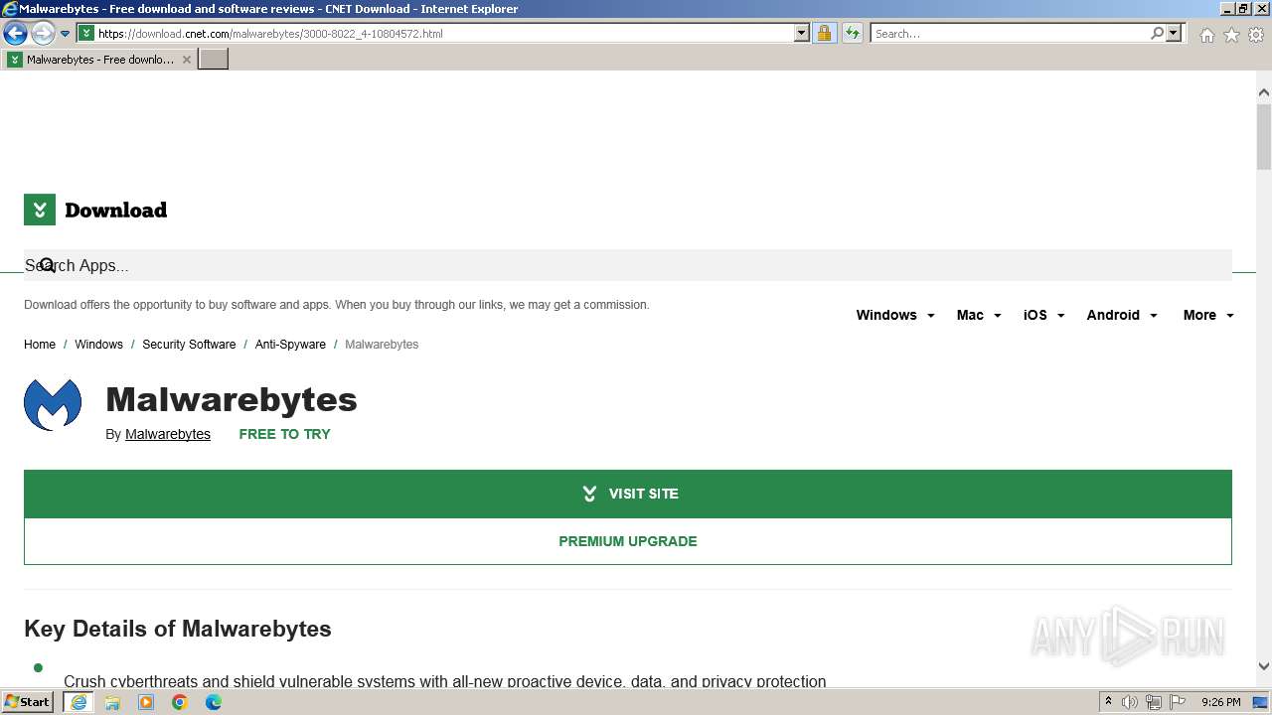Click the Download heading link
Screen dimensions: 1272x715
tap(115, 210)
